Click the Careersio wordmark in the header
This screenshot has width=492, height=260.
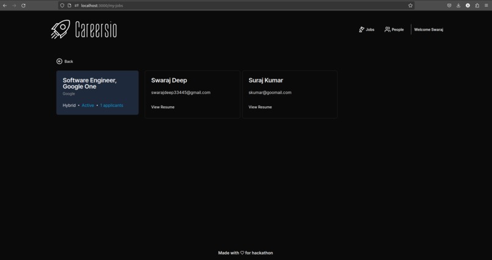[x=96, y=30]
